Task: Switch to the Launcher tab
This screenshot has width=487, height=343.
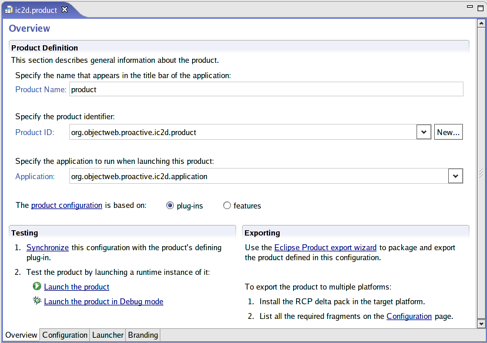Action: pyautogui.click(x=108, y=335)
